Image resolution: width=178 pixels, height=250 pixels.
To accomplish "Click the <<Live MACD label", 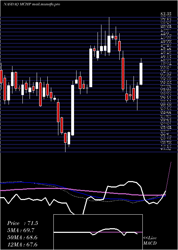I will (x=150, y=241).
